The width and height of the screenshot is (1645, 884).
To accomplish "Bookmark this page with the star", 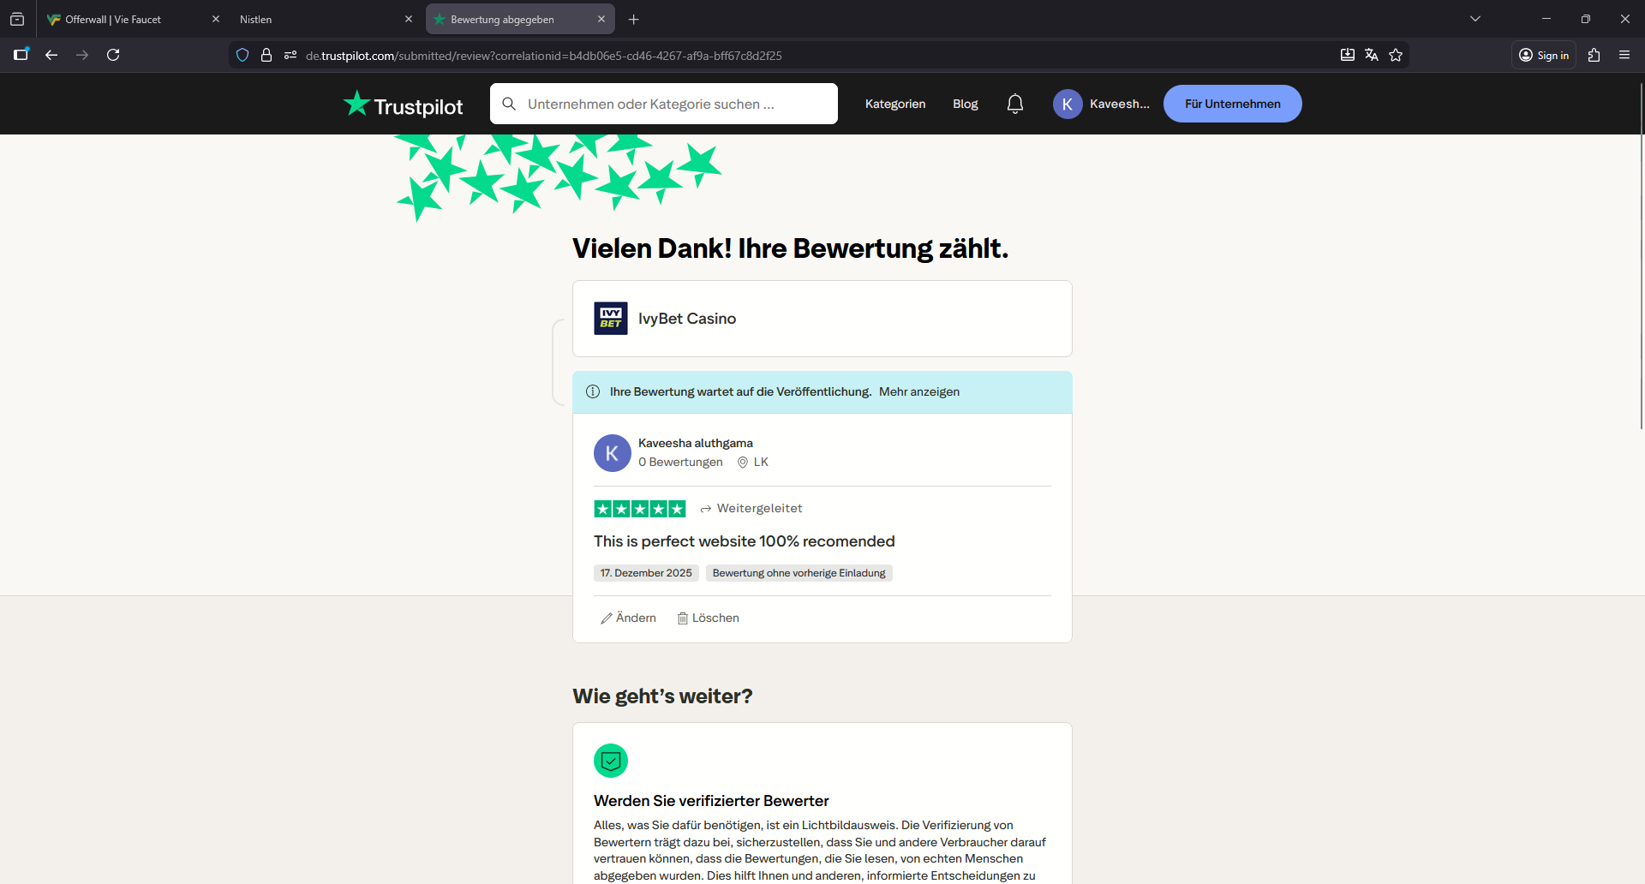I will [1396, 55].
